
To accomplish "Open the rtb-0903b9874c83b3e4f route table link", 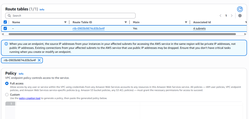I will click(89, 28).
